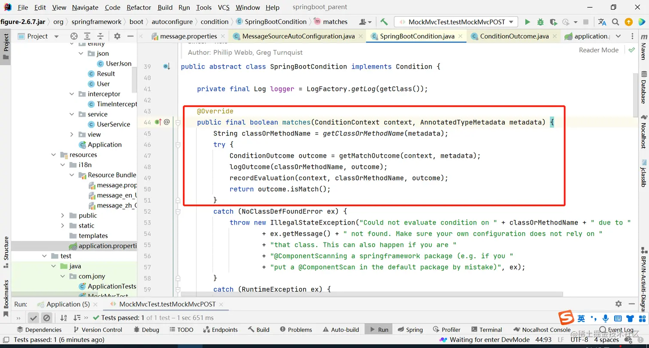Image resolution: width=649 pixels, height=348 pixels.
Task: Click the UTF-8 encoding status widget
Action: coord(579,340)
